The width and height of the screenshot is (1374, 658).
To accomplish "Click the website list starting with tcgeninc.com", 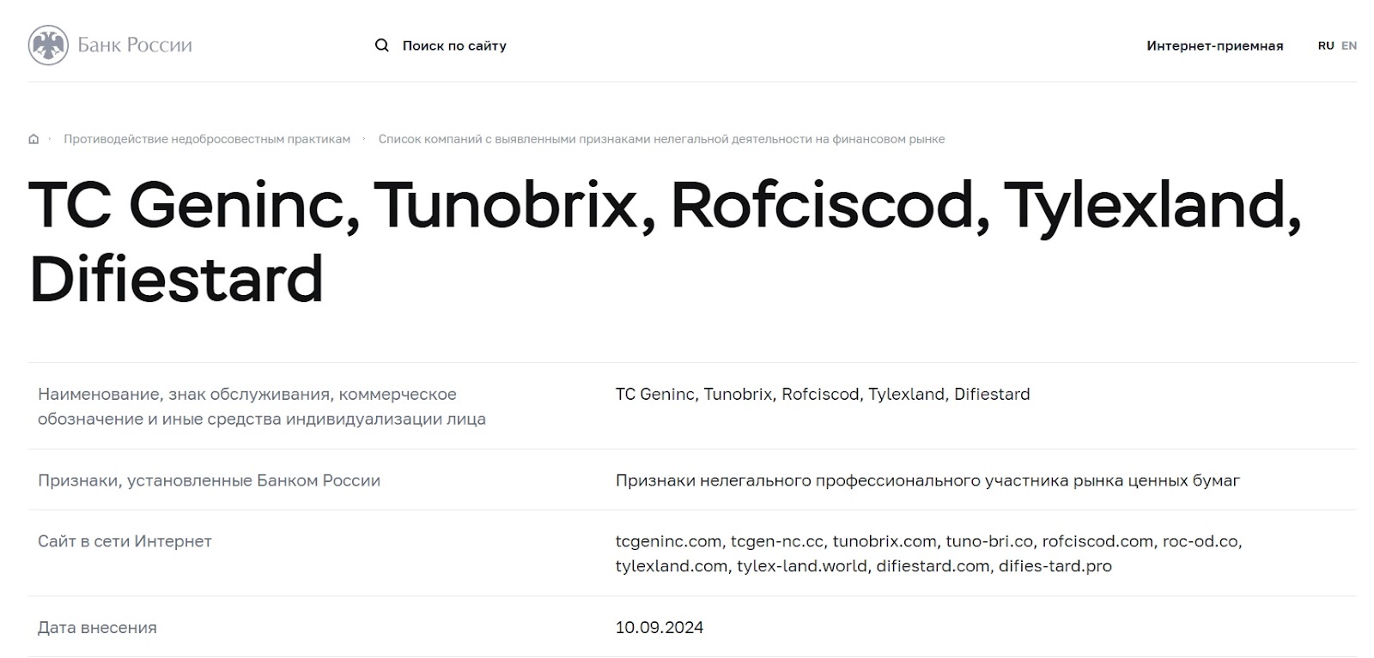I will pyautogui.click(x=929, y=553).
